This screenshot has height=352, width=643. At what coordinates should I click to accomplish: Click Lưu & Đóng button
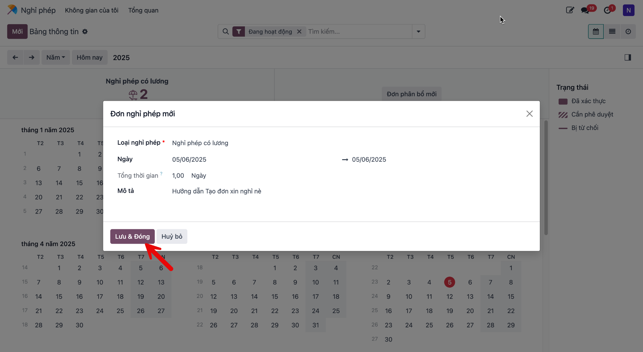coord(132,236)
